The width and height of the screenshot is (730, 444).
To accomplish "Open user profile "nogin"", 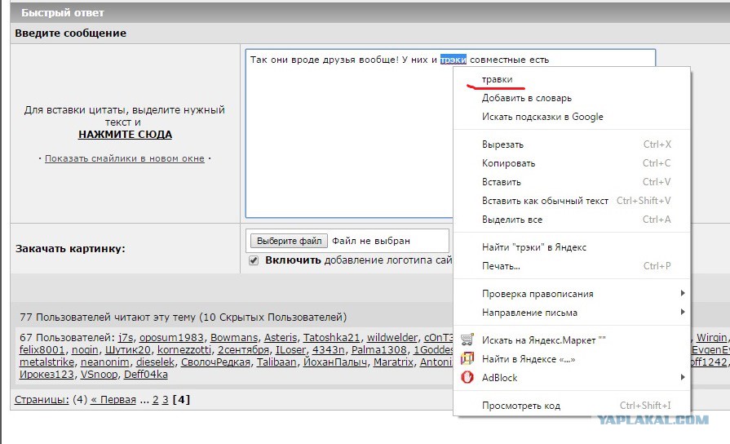I will (x=85, y=350).
